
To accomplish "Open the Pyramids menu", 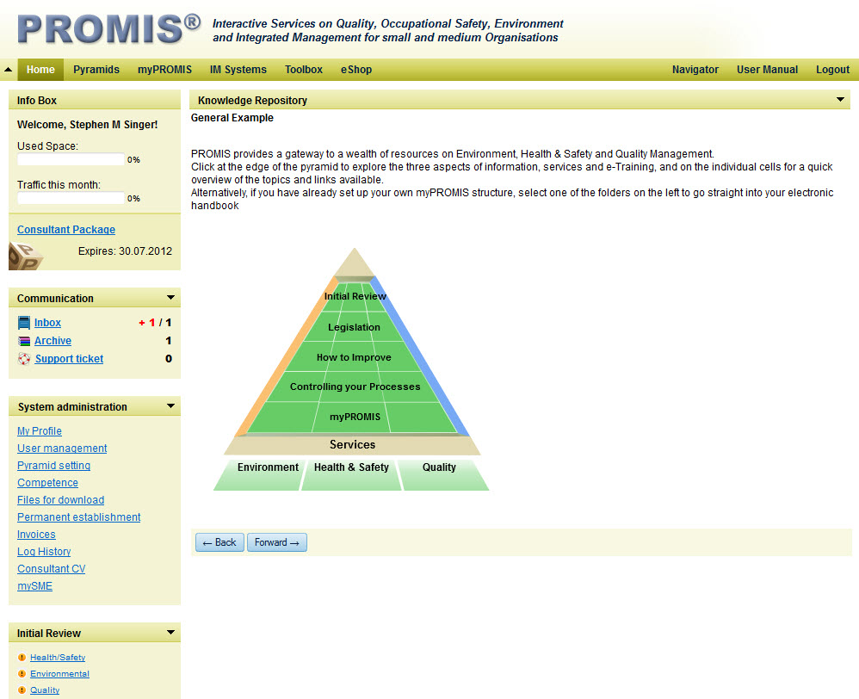I will pyautogui.click(x=96, y=70).
